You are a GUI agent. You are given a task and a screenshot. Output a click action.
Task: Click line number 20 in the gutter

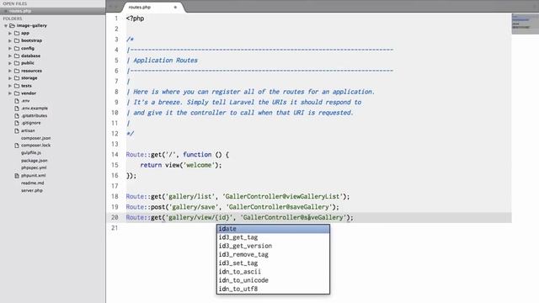(115, 217)
